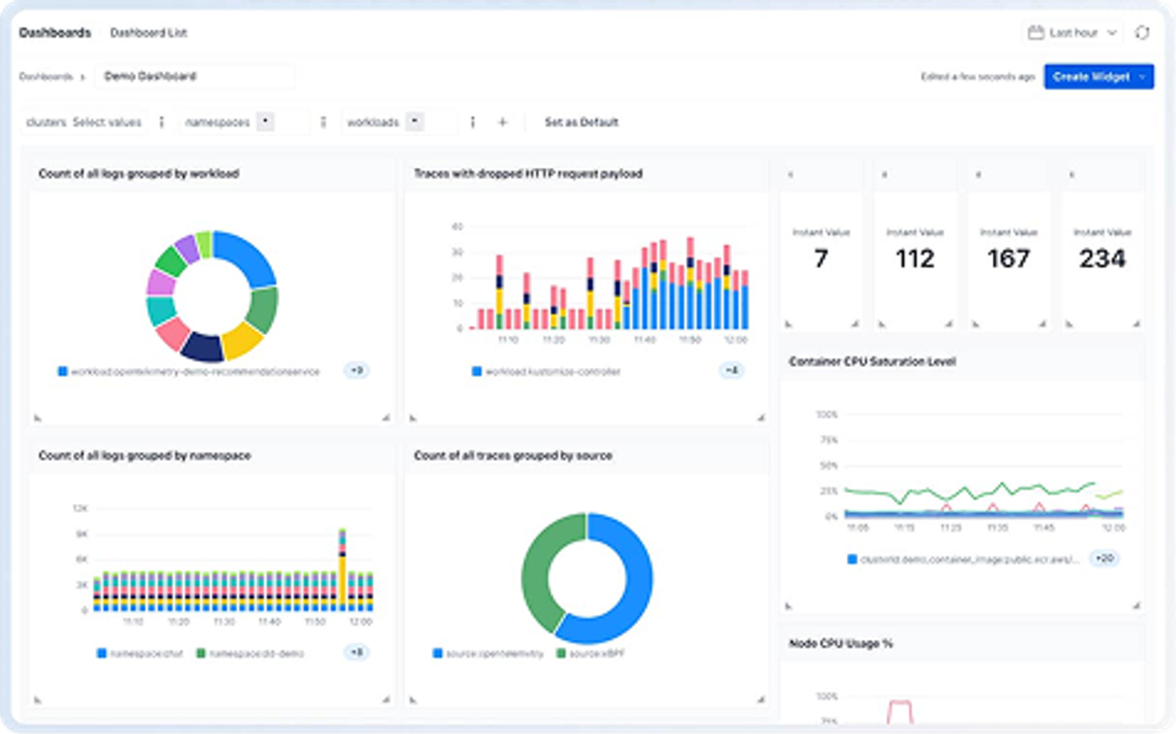Grab bottom-right corner handle of the 7 value widget
The width and height of the screenshot is (1176, 734).
pos(854,323)
